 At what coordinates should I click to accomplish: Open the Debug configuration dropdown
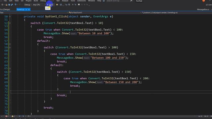pos(28,5)
